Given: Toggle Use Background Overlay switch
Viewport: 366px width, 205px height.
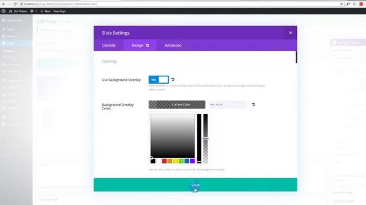Looking at the screenshot, I should 158,80.
